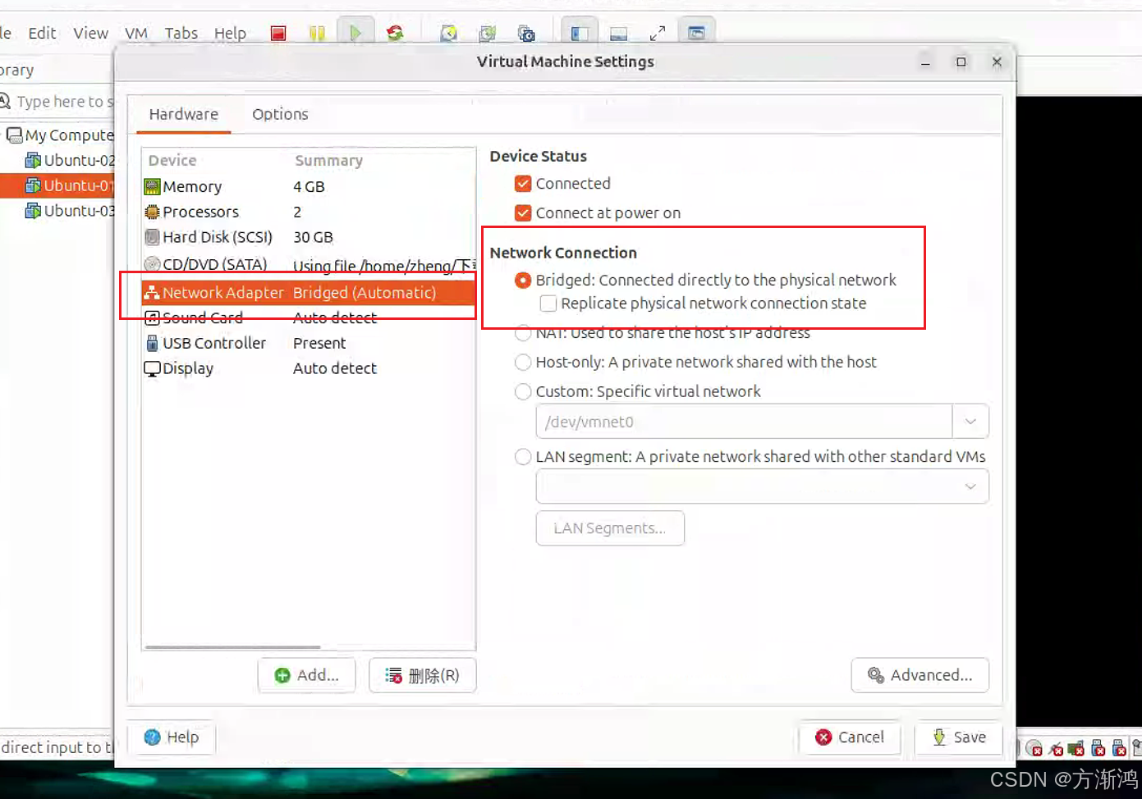
Task: Click the green Power On play icon
Action: pos(355,33)
